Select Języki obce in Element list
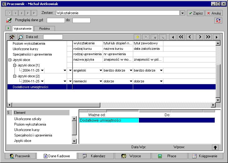The height and width of the screenshot is (163, 228). (23, 141)
